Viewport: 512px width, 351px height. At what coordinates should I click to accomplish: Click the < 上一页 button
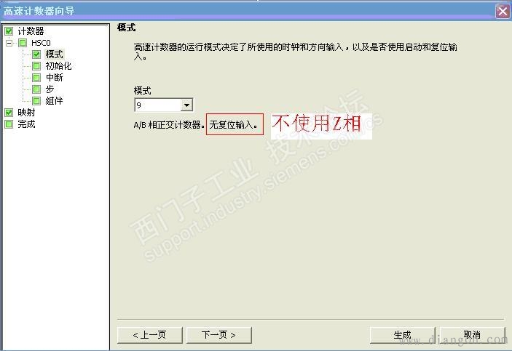(149, 335)
